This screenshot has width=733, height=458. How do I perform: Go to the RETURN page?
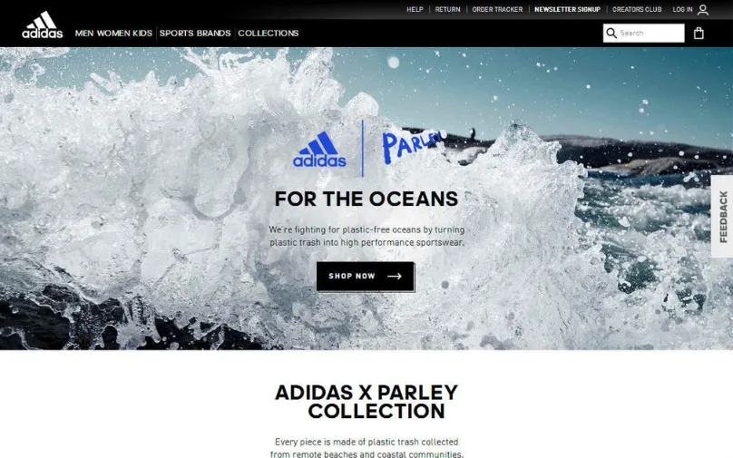(x=447, y=9)
